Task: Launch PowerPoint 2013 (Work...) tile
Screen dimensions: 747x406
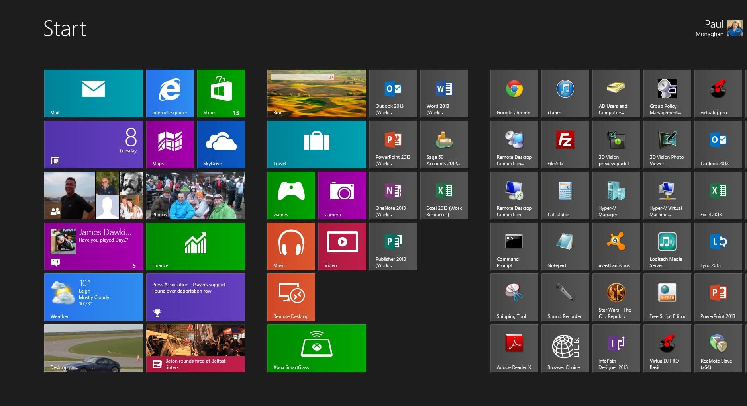Action: click(393, 144)
